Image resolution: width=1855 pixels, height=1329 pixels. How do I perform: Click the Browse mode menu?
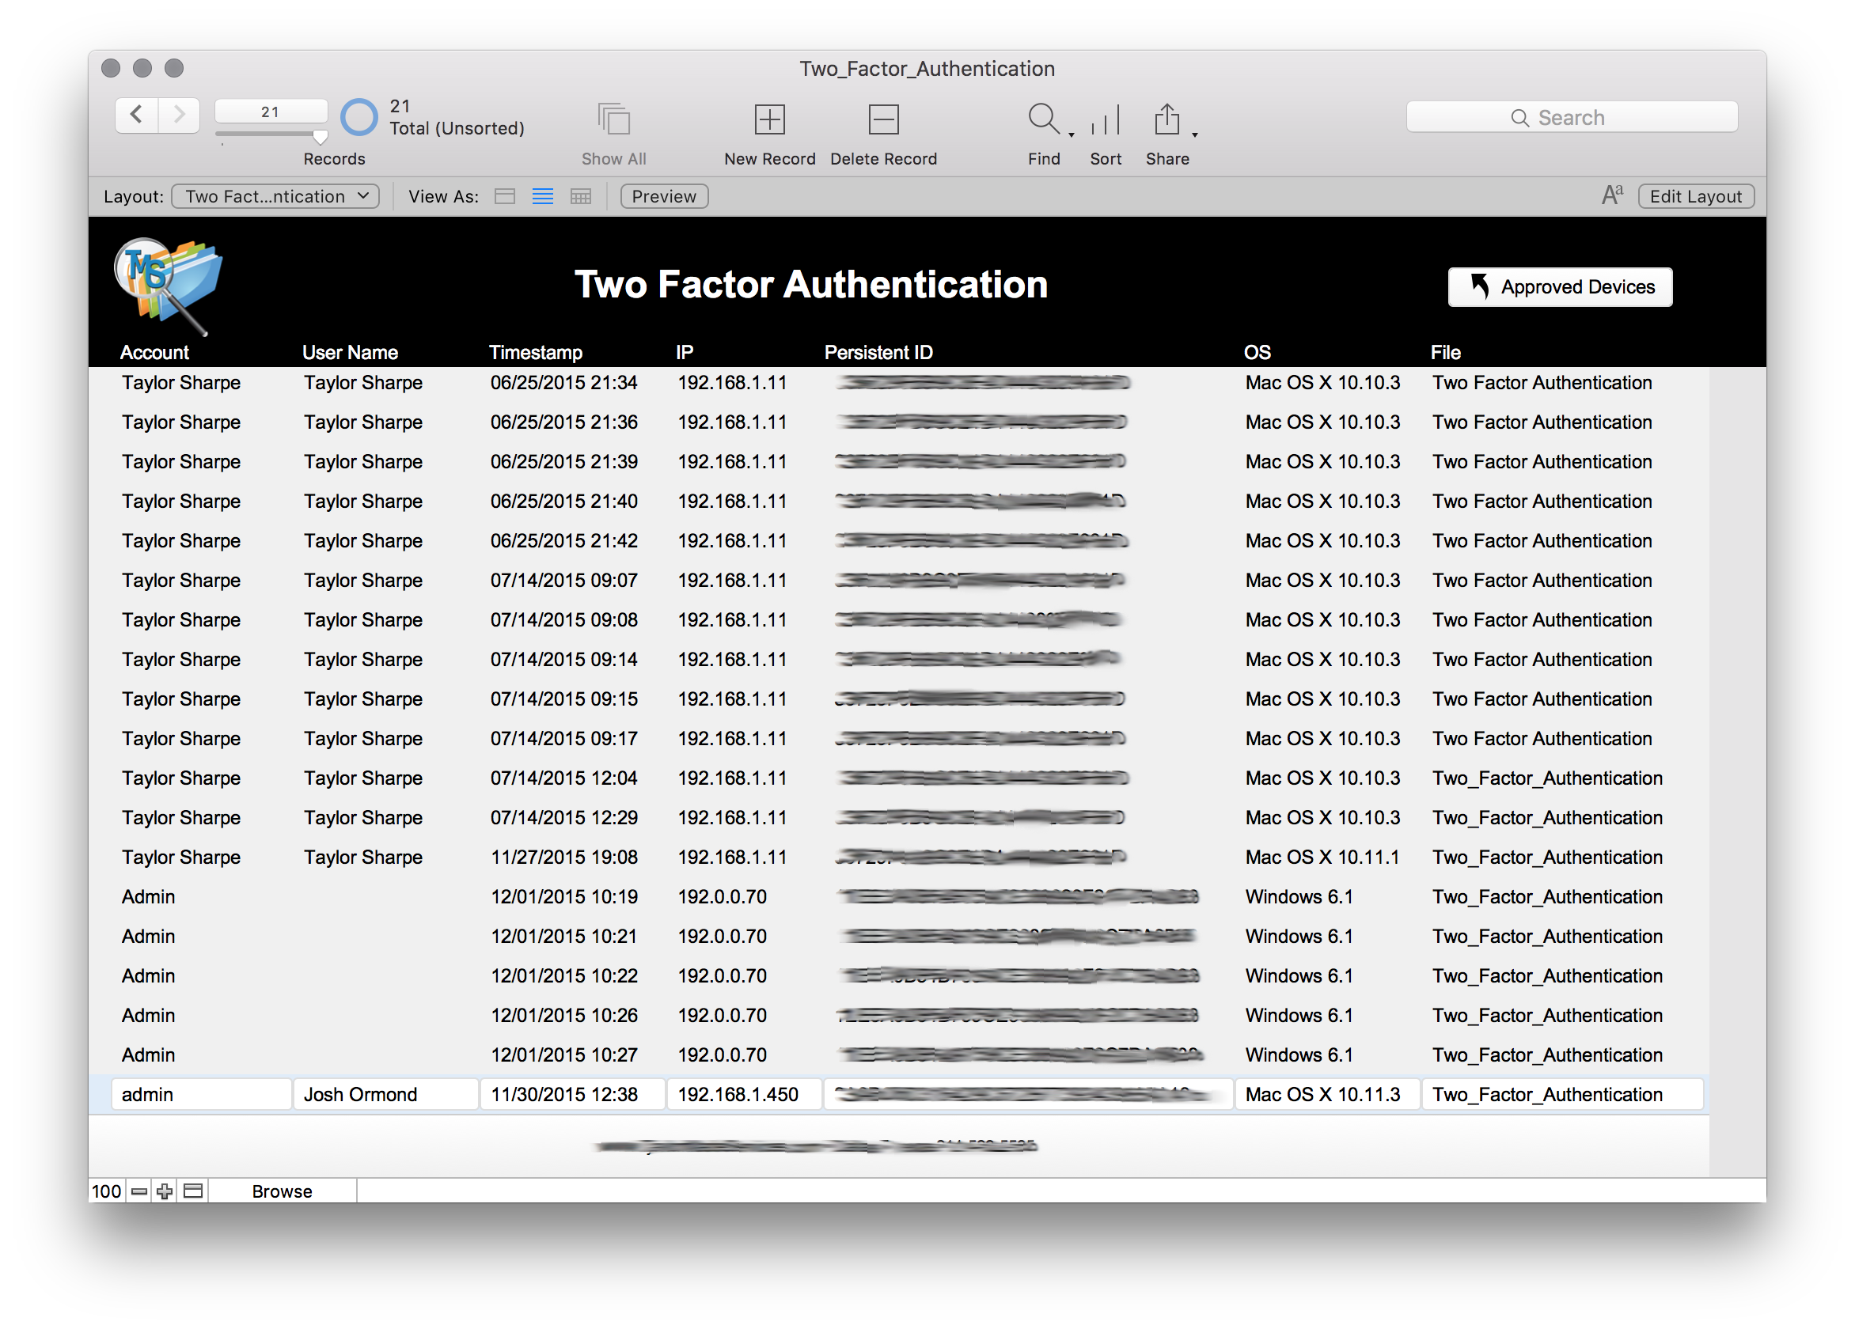pyautogui.click(x=283, y=1191)
